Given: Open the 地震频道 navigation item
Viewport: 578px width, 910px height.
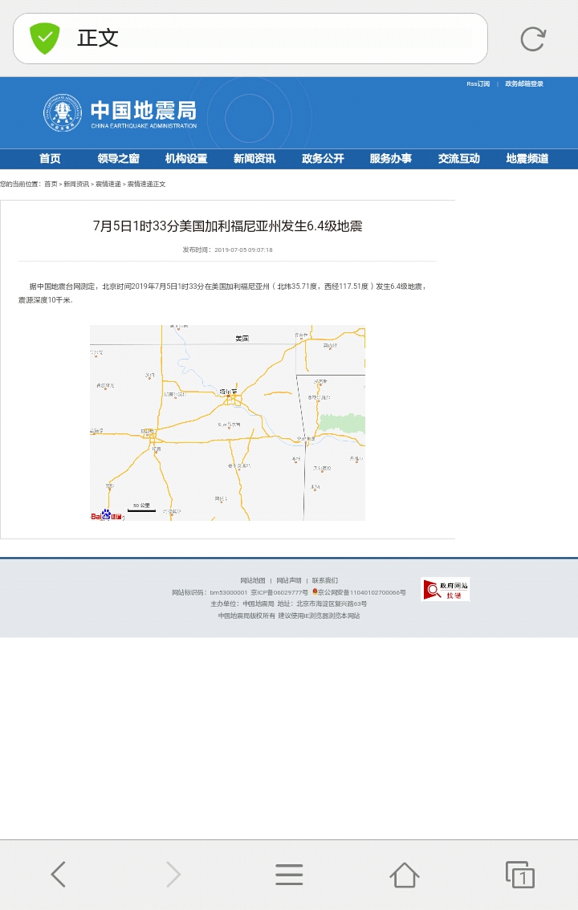Looking at the screenshot, I should coord(527,158).
